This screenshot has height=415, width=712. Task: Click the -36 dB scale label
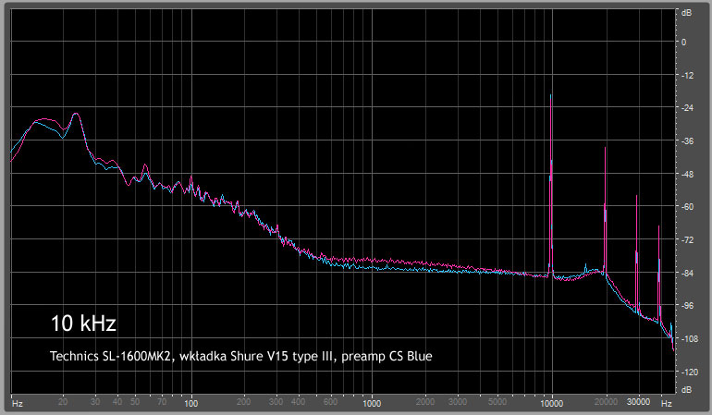(x=687, y=141)
